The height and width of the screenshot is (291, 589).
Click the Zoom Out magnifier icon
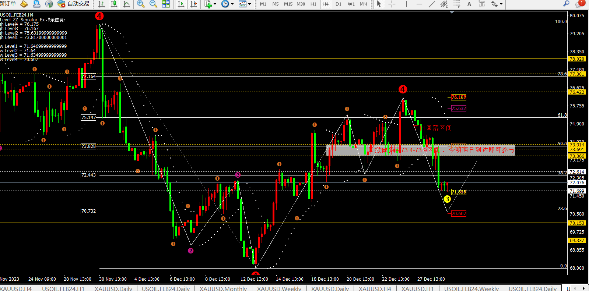pyautogui.click(x=153, y=4)
